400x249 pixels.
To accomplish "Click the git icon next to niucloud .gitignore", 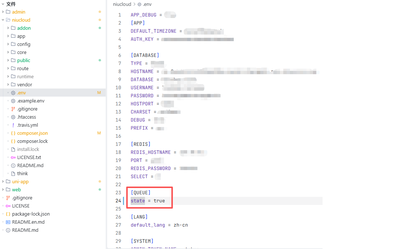I will click(13, 109).
